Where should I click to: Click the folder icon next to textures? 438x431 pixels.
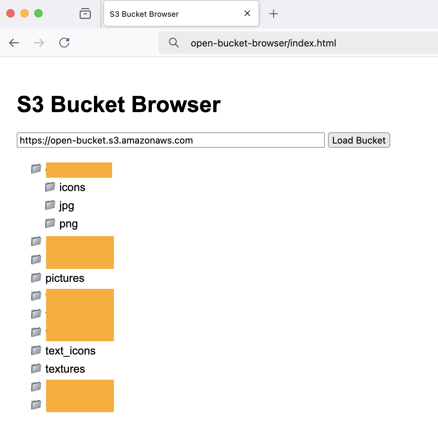click(36, 368)
